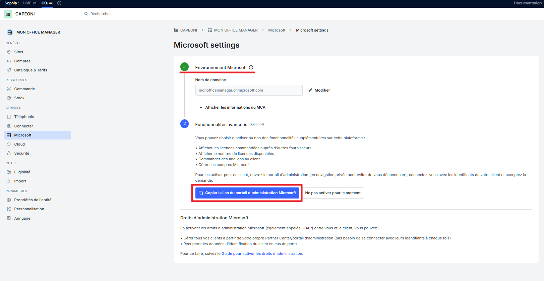Click Ne pas activer pour le moment
Screen dimensions: 544x281
[333, 193]
